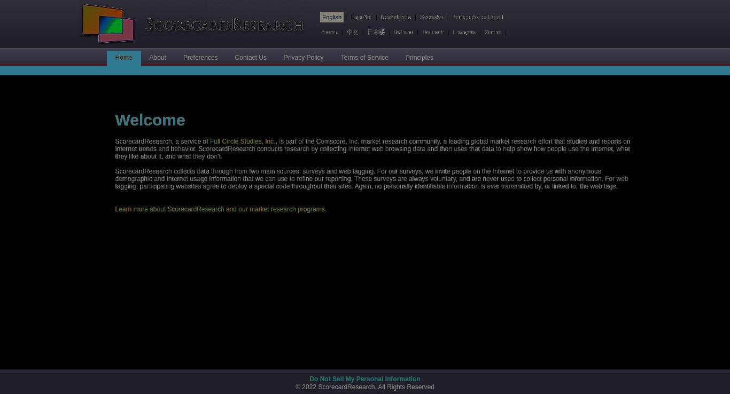This screenshot has width=730, height=394.
Task: Switch language to Español
Action: [x=361, y=17]
